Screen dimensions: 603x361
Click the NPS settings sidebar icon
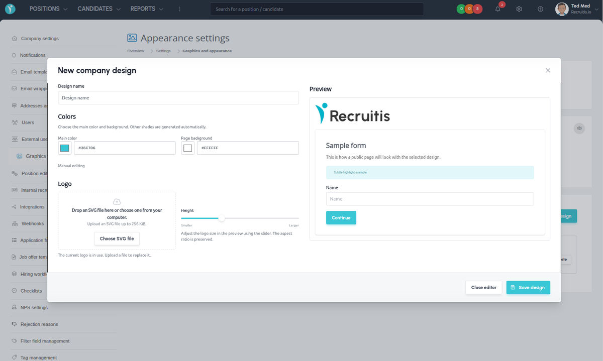[x=15, y=307]
